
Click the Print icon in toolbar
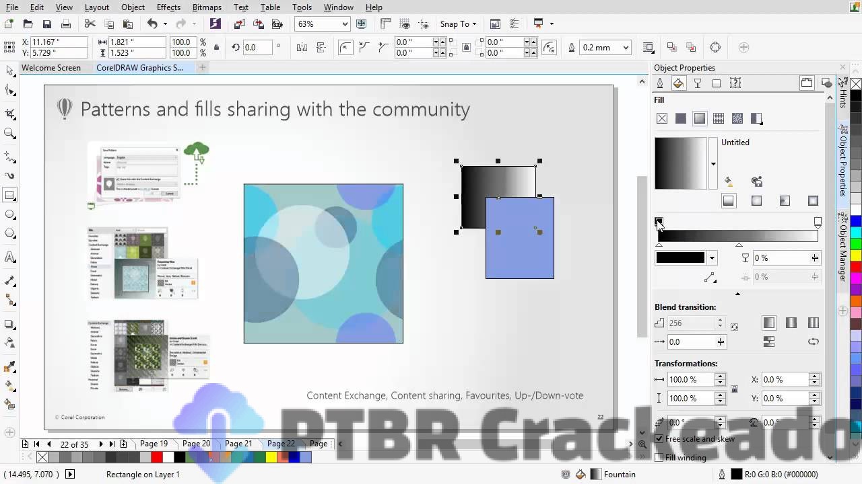[x=65, y=24]
